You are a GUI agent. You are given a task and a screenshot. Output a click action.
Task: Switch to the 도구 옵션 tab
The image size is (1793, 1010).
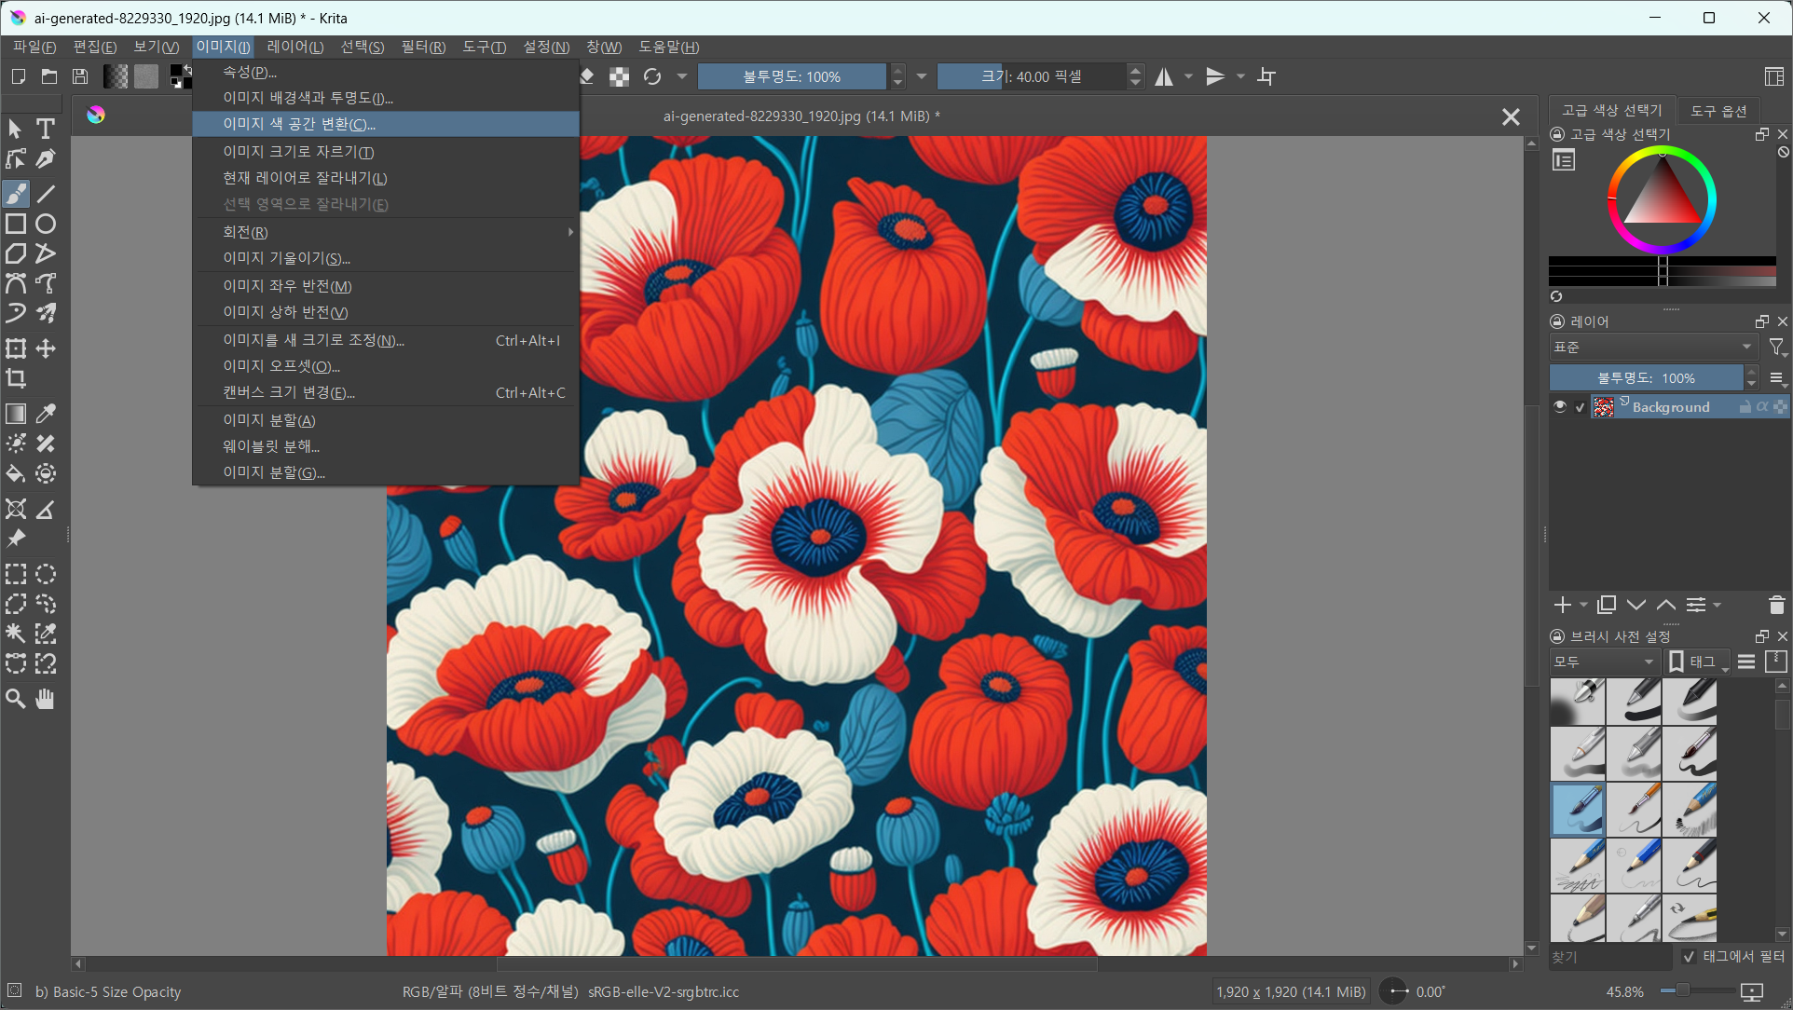click(1718, 111)
